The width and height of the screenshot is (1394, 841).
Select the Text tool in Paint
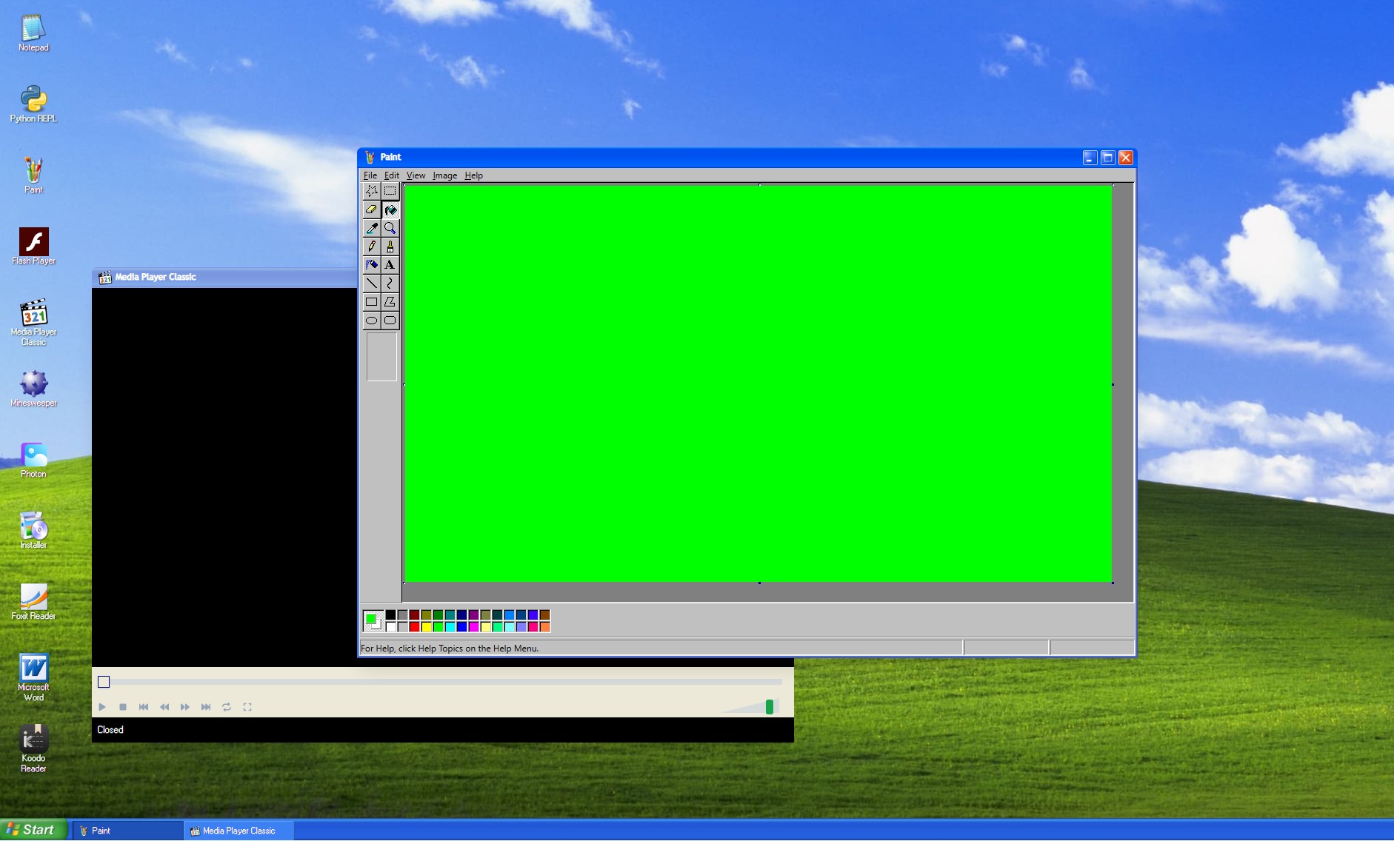point(390,264)
